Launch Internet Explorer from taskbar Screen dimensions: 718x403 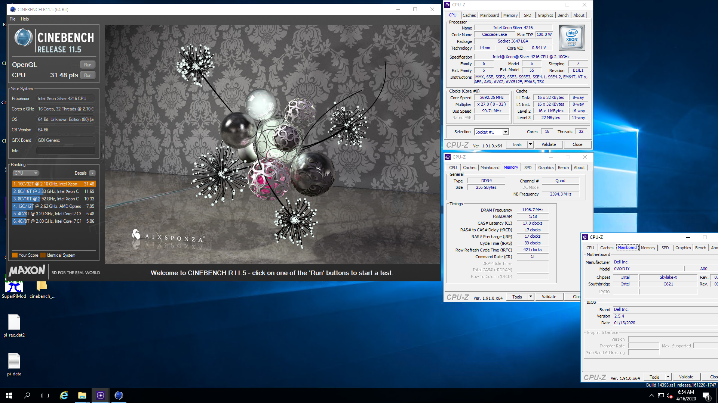[64, 396]
